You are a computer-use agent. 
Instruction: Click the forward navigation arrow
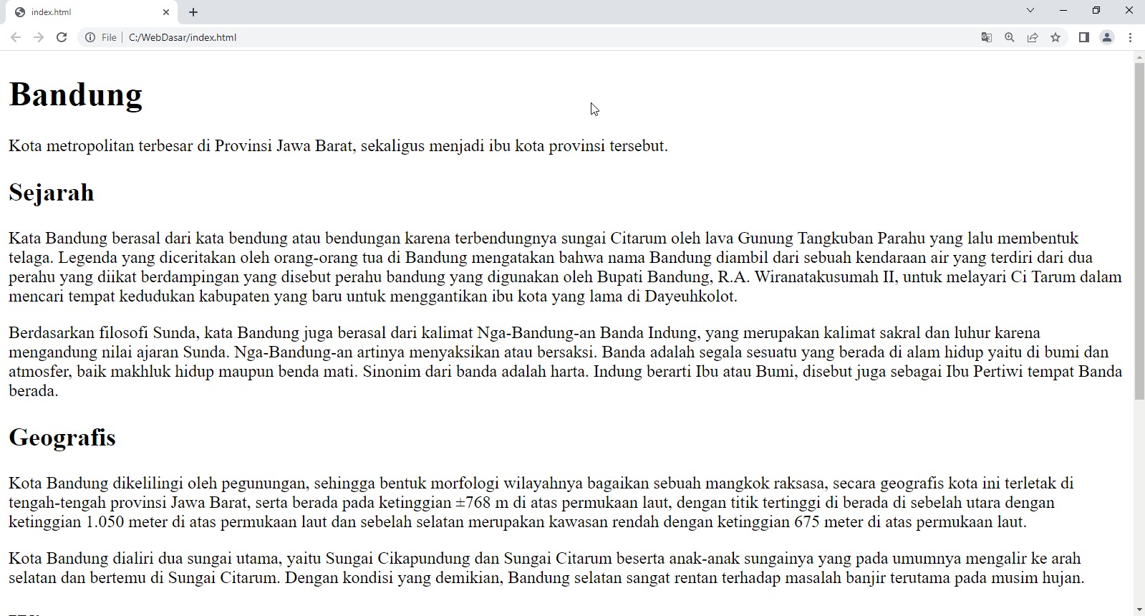[39, 37]
